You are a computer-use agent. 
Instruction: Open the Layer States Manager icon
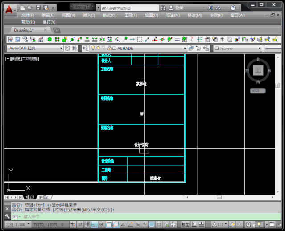click(206, 48)
